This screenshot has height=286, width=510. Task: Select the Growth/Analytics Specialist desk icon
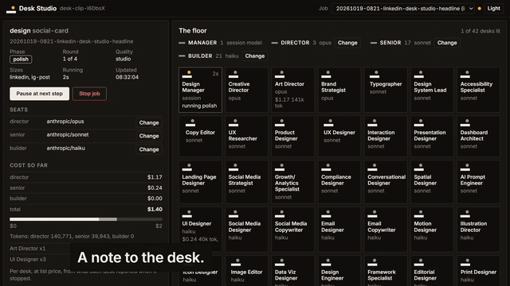click(x=280, y=168)
